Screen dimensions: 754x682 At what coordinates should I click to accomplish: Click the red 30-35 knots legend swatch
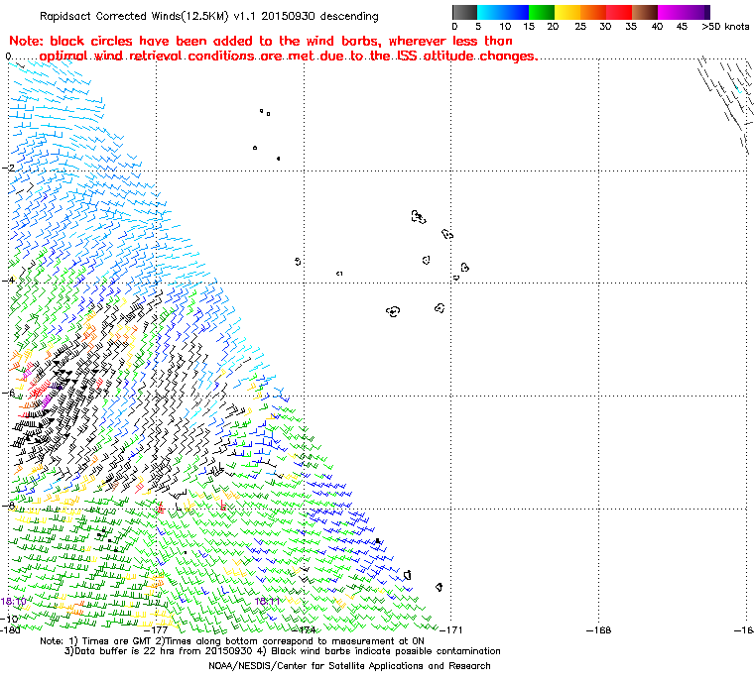point(619,12)
